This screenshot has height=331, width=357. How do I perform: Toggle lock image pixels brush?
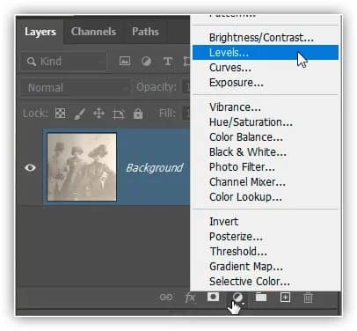80,114
